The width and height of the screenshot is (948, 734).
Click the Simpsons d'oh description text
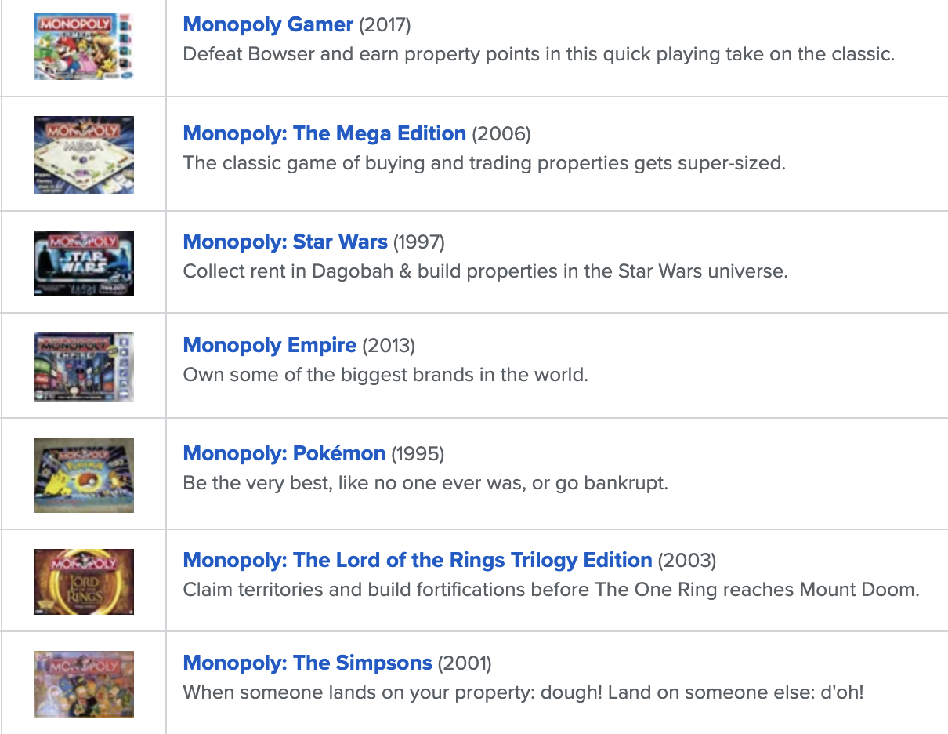(523, 692)
